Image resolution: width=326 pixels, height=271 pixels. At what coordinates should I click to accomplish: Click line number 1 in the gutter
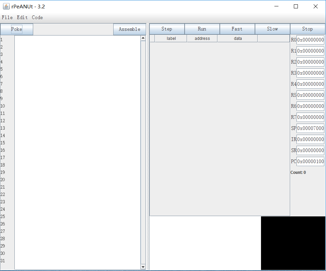pyautogui.click(x=1, y=40)
